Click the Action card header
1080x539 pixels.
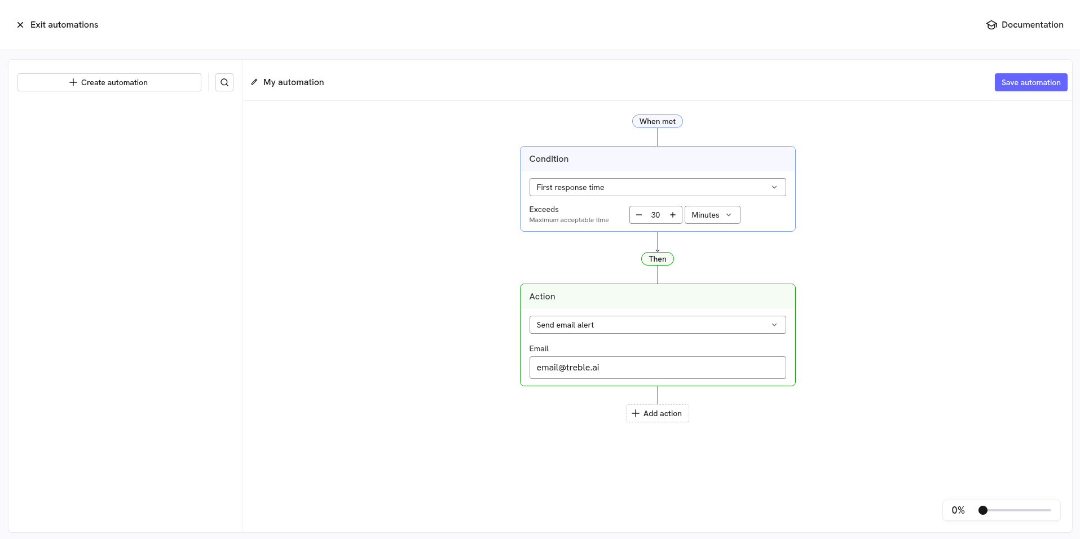pos(658,297)
